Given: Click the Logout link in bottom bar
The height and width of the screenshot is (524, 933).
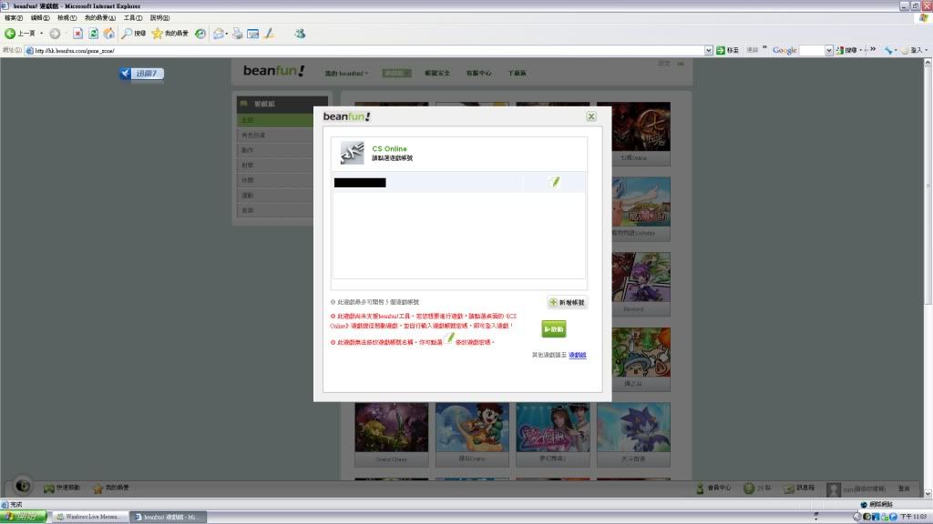Looking at the screenshot, I should [904, 489].
